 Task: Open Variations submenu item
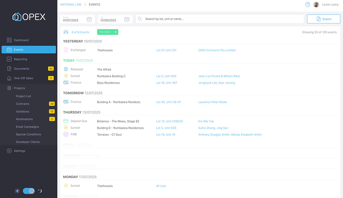click(x=22, y=111)
